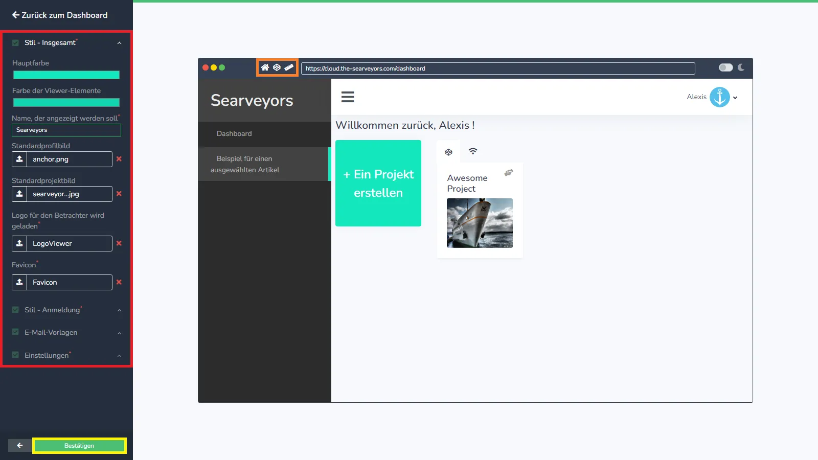Toggle the E-Mail-Vorlagen checkbox

pyautogui.click(x=15, y=332)
